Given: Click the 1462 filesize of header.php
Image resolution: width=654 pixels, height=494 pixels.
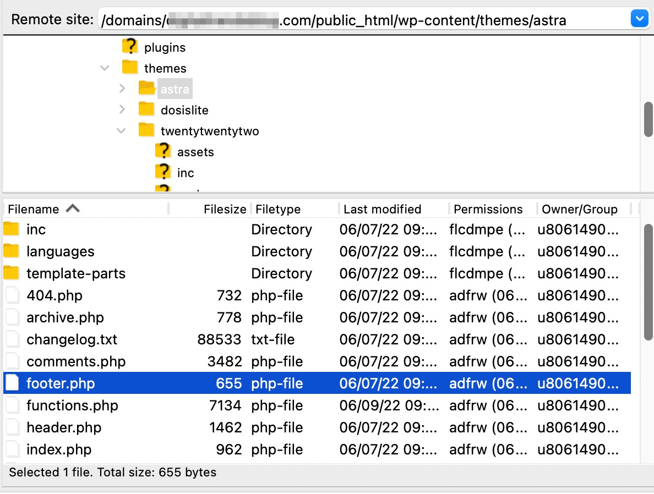Looking at the screenshot, I should (x=225, y=428).
